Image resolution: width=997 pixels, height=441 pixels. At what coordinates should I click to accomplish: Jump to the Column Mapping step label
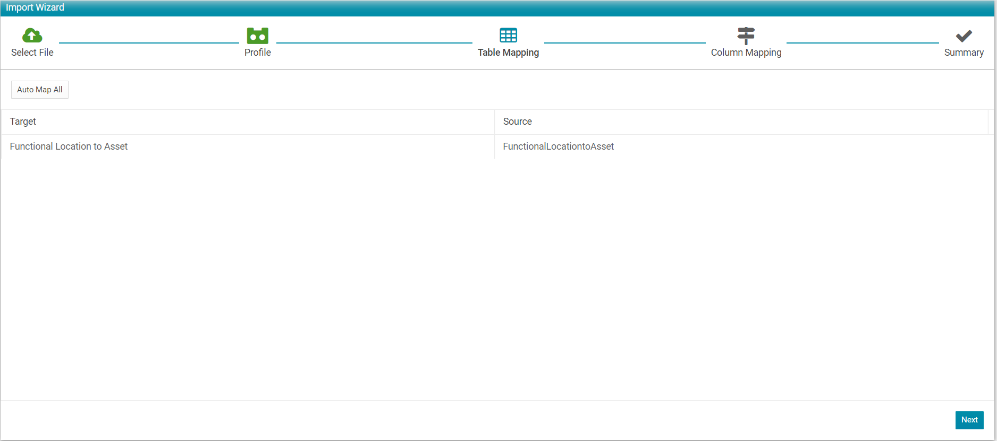point(746,53)
